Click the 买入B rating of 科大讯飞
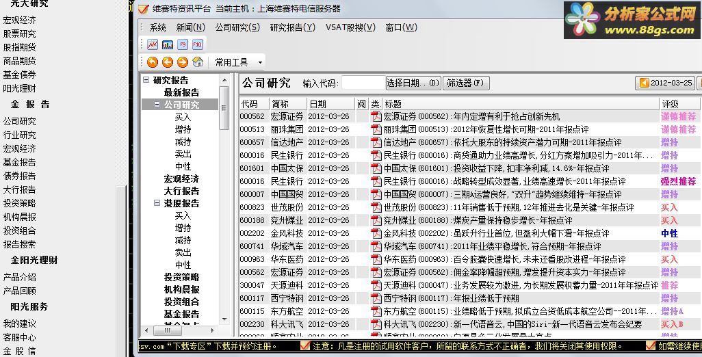 click(x=672, y=324)
